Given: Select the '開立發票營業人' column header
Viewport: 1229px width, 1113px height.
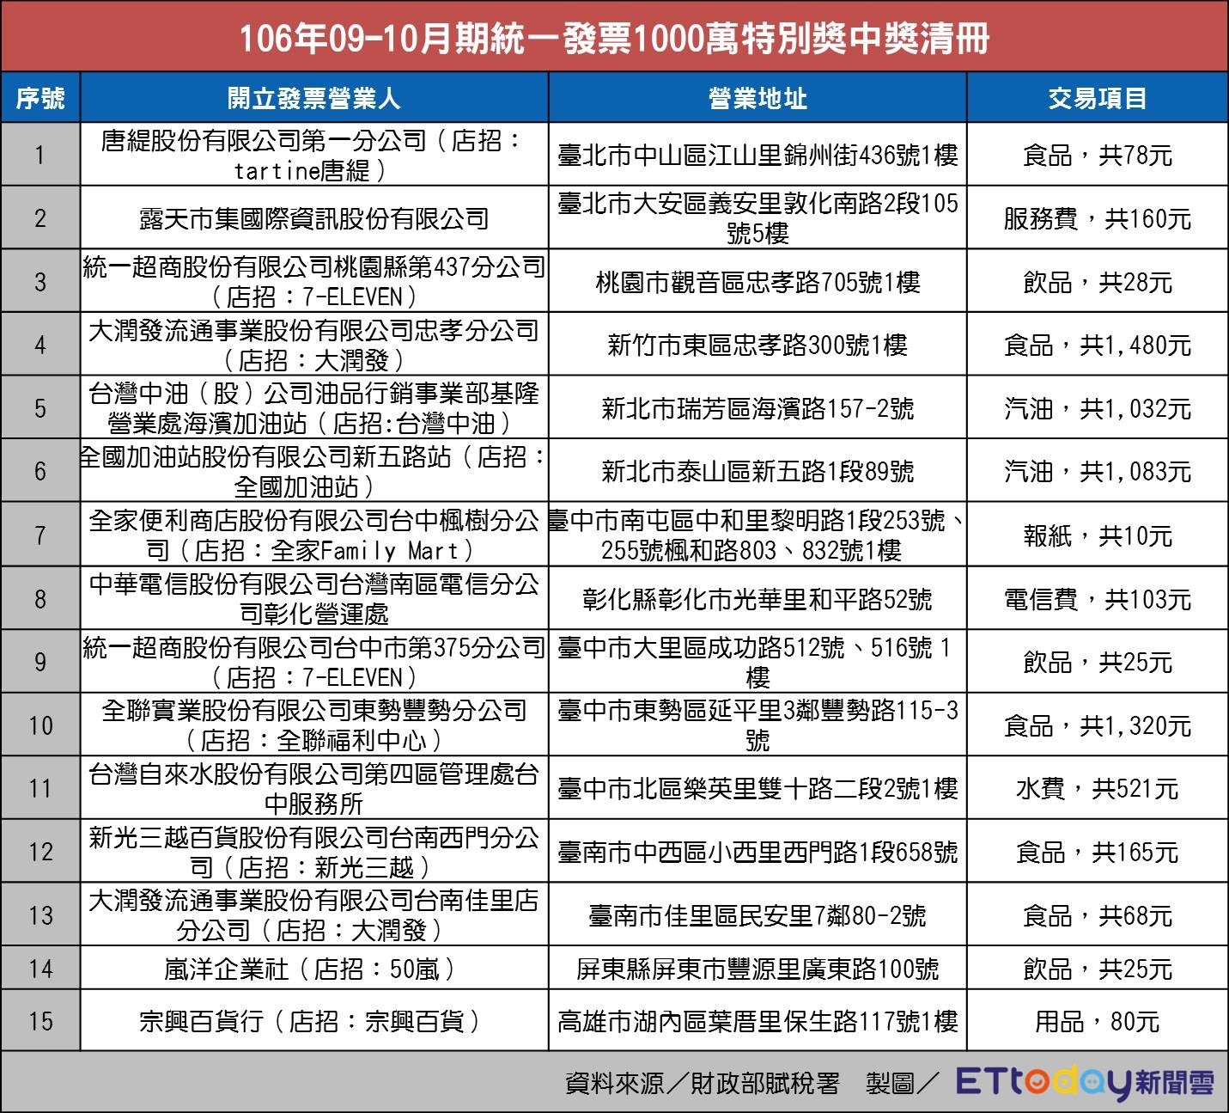Looking at the screenshot, I should [314, 98].
